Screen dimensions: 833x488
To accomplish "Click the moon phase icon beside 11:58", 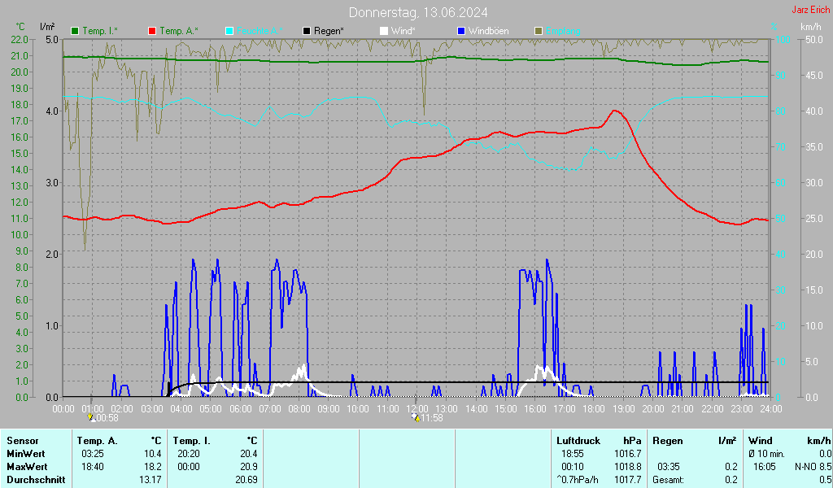I will click(416, 418).
